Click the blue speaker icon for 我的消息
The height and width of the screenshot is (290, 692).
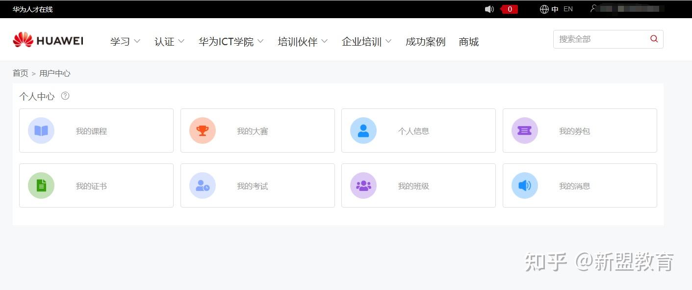[525, 185]
